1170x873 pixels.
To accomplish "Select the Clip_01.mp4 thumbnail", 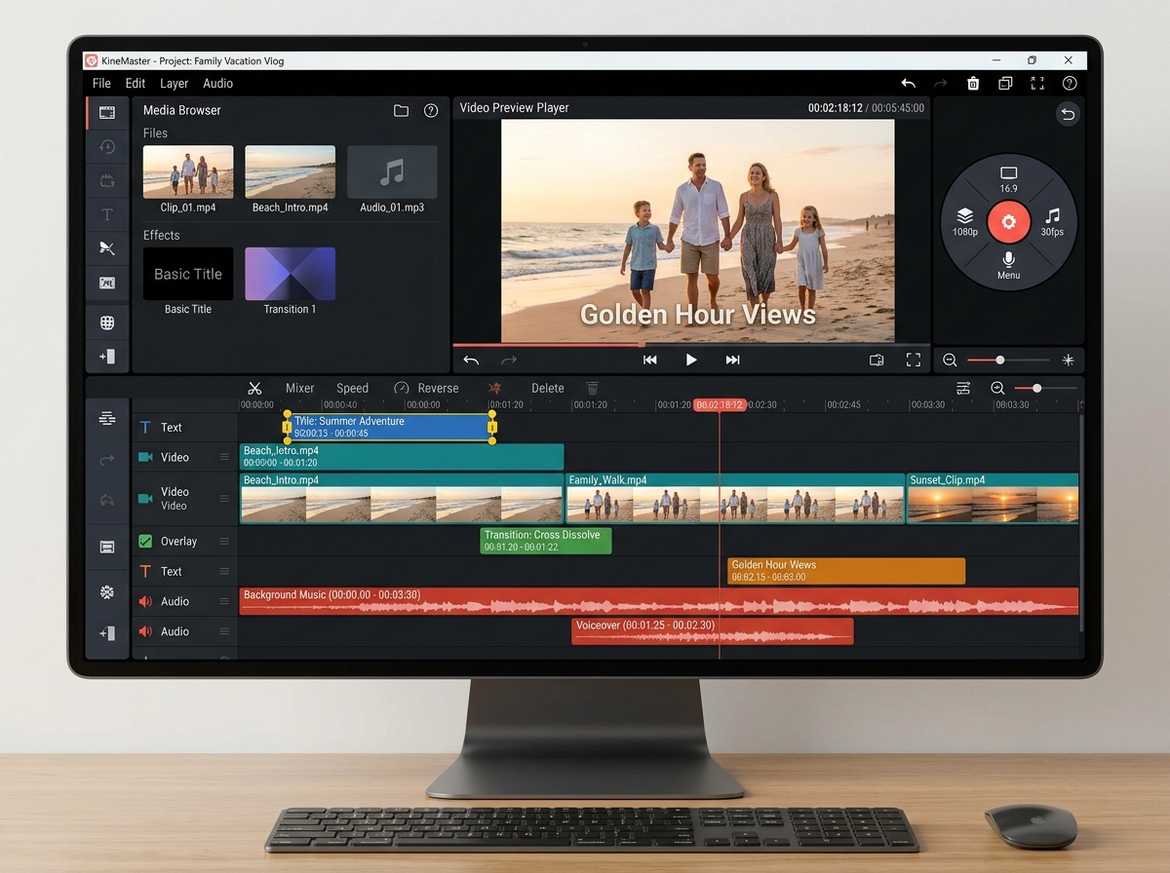I will click(188, 172).
